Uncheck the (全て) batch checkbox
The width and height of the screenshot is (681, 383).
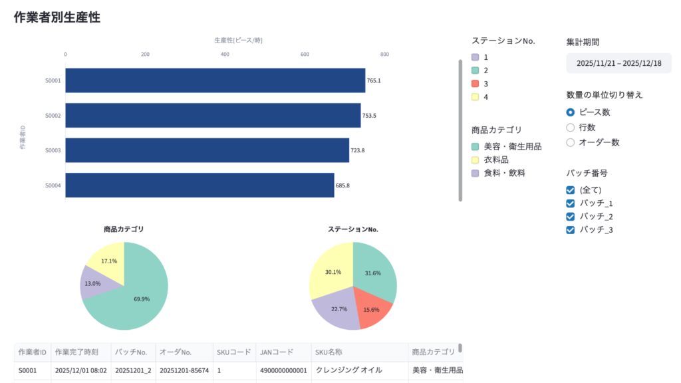point(570,190)
